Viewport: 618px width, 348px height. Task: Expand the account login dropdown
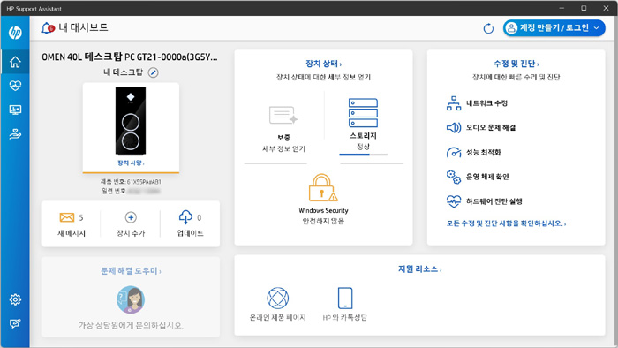(596, 28)
